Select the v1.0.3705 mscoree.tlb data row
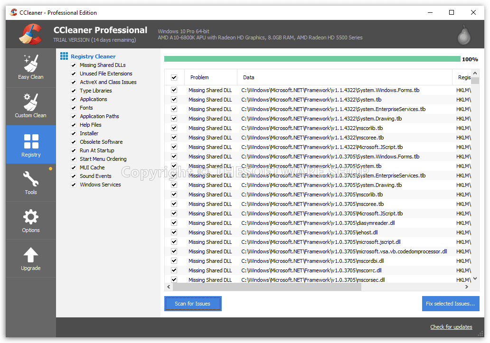 (318, 204)
